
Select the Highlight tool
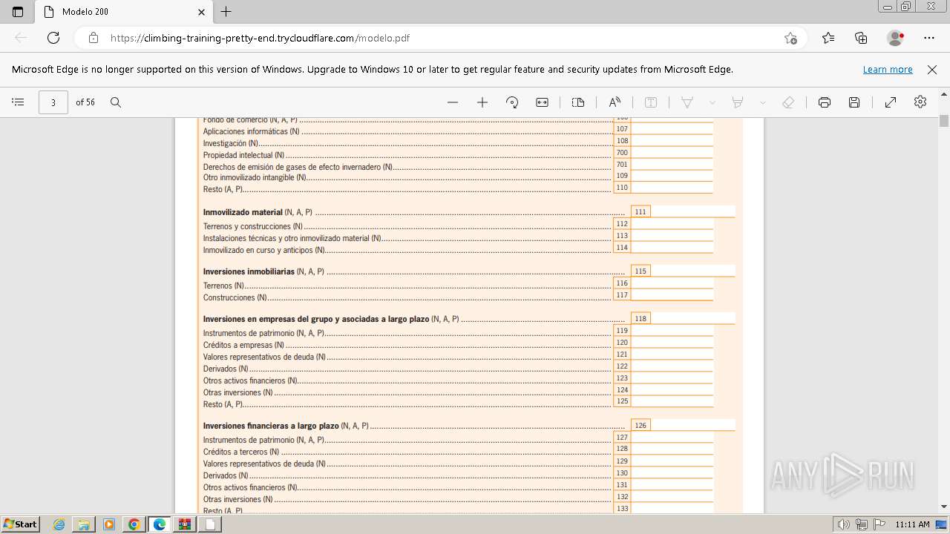738,102
